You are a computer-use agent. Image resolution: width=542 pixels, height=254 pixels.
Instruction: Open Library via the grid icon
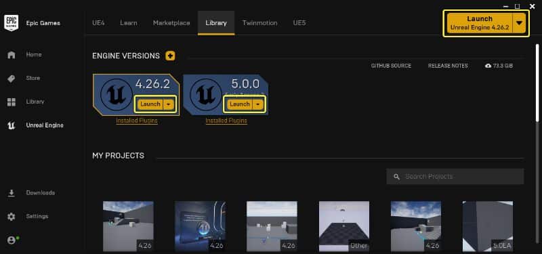(x=12, y=102)
